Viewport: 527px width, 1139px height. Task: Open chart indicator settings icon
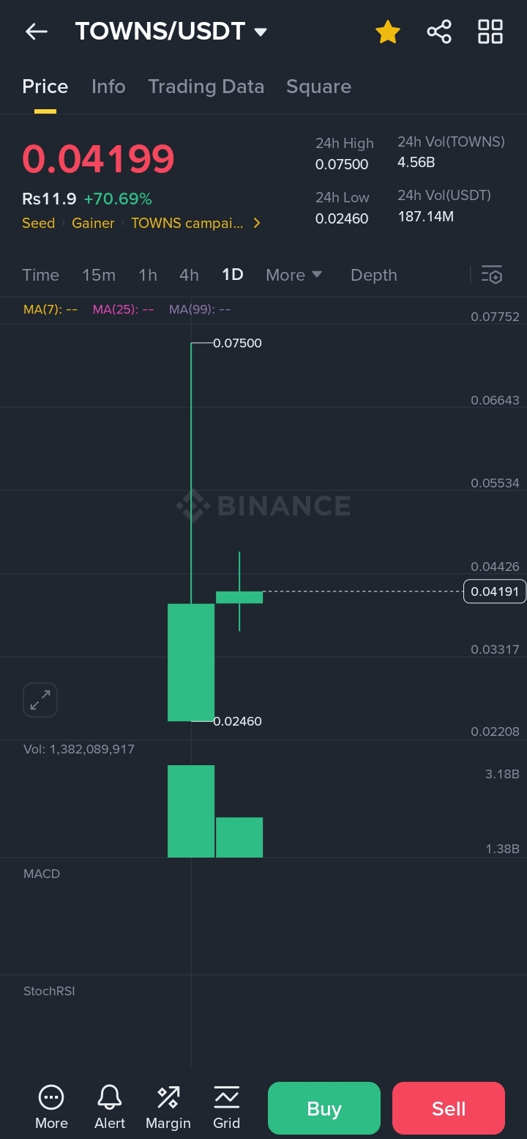pos(492,275)
